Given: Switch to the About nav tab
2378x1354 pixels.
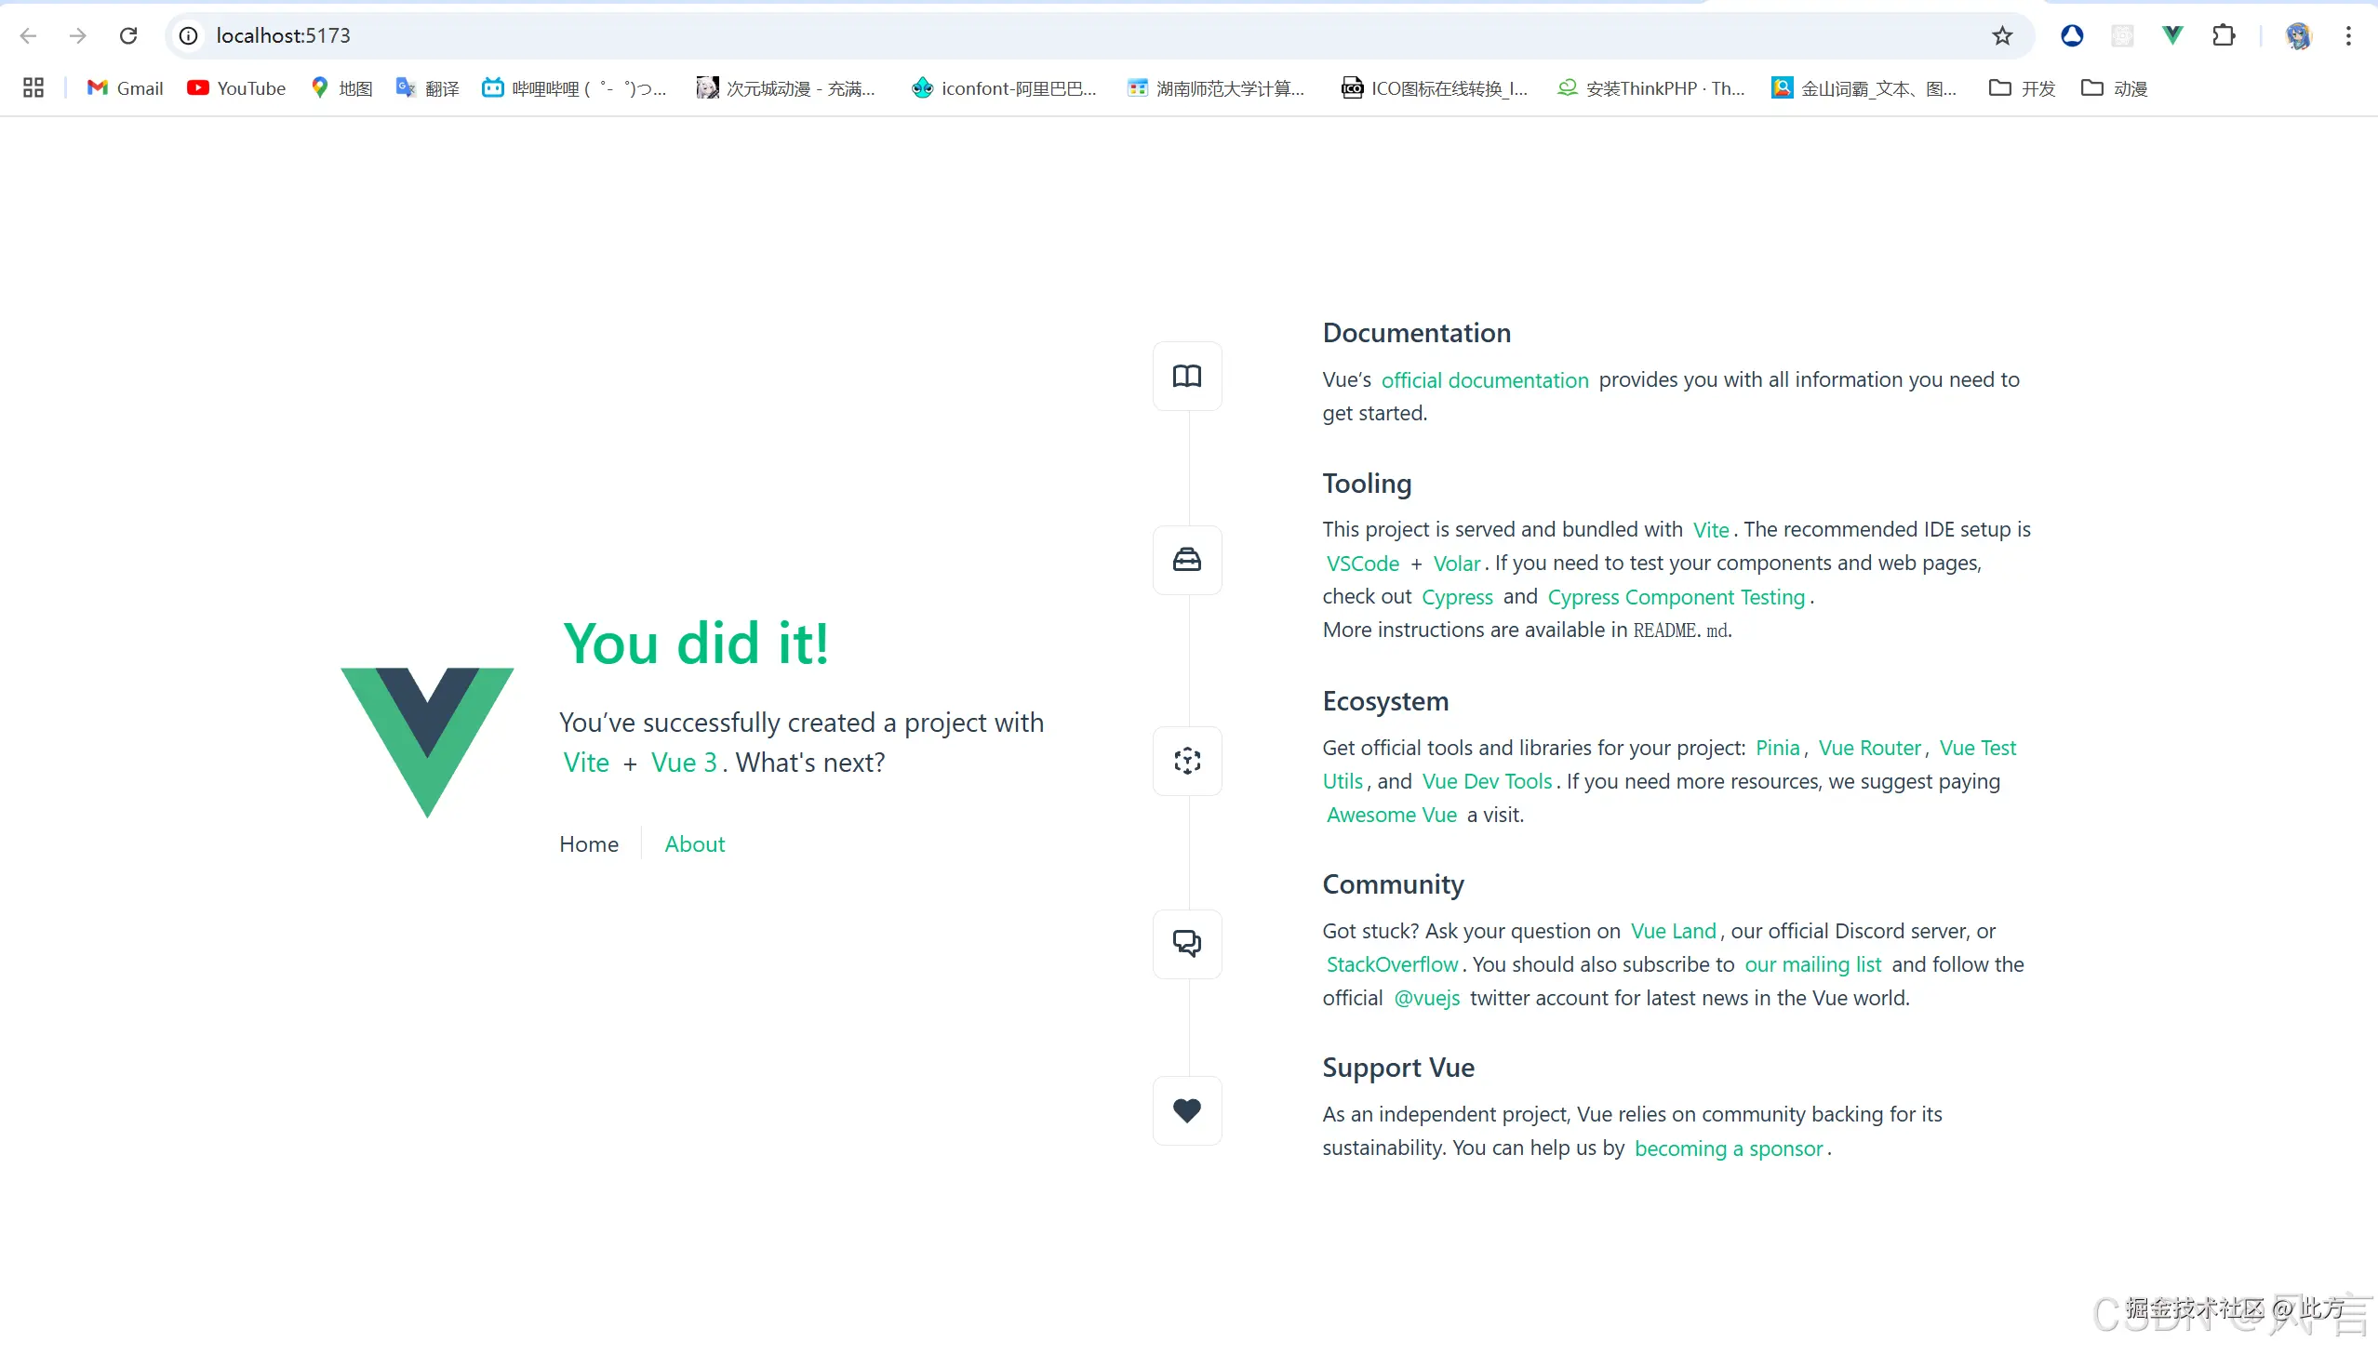Looking at the screenshot, I should click(694, 844).
